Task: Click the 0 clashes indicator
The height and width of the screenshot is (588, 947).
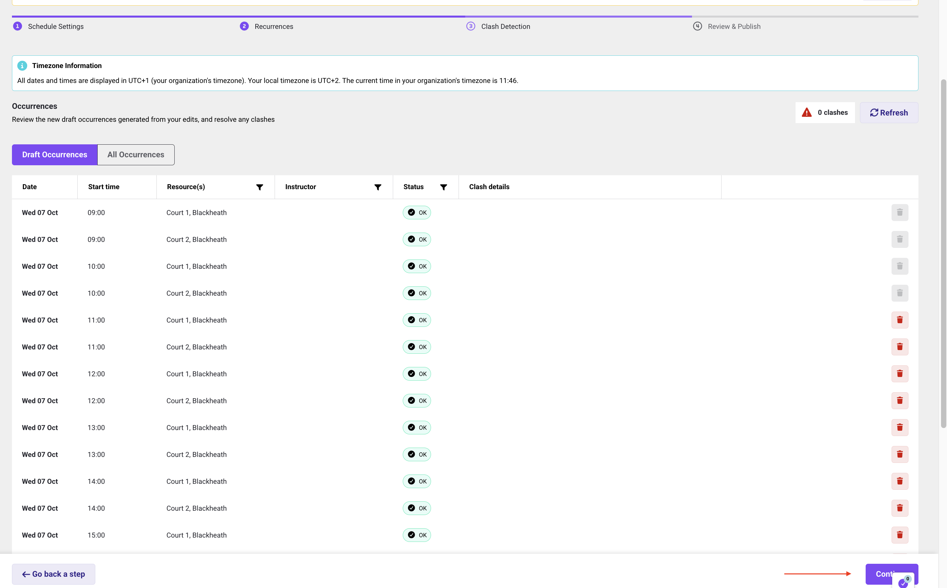Action: coord(825,112)
